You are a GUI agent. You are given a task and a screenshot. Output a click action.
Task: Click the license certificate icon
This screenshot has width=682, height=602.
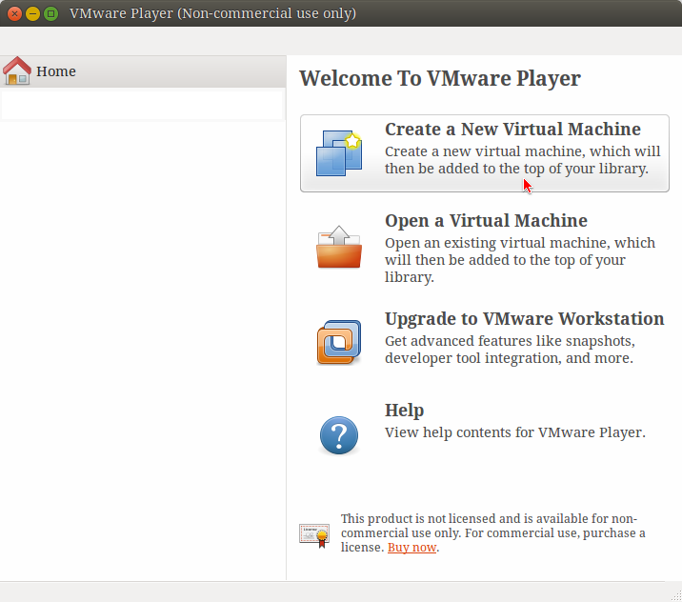pyautogui.click(x=314, y=535)
